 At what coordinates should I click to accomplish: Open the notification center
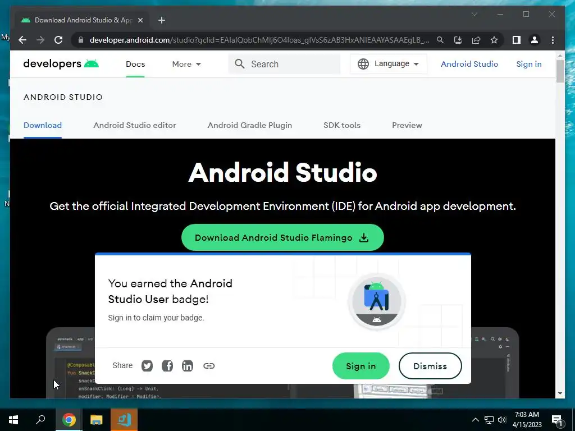(557, 420)
